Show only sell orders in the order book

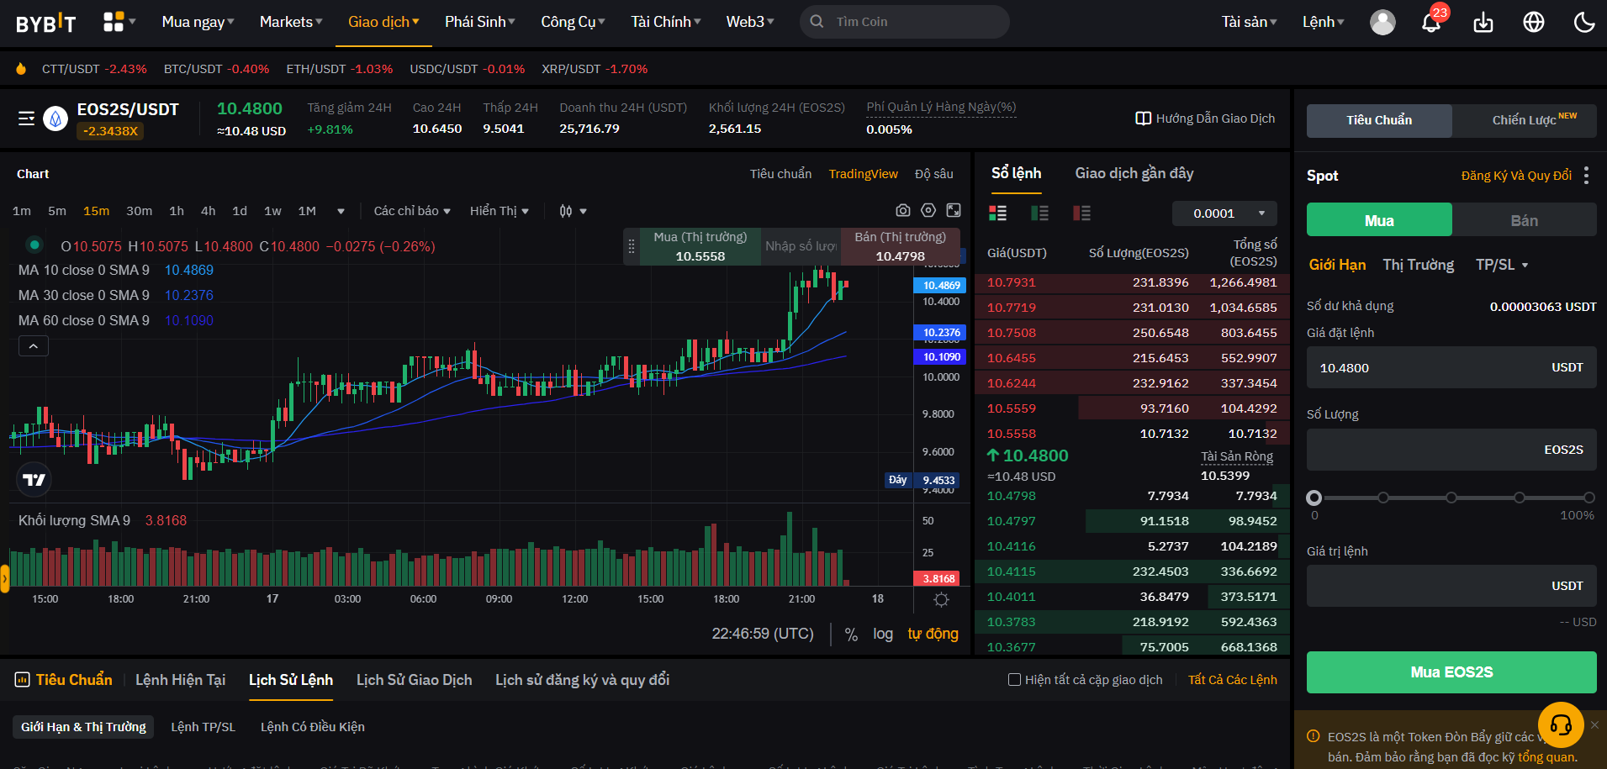coord(1082,213)
